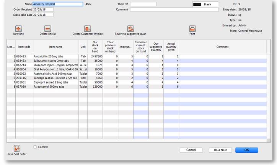Click the New line icon
This screenshot has width=277, height=165.
[x=18, y=29]
